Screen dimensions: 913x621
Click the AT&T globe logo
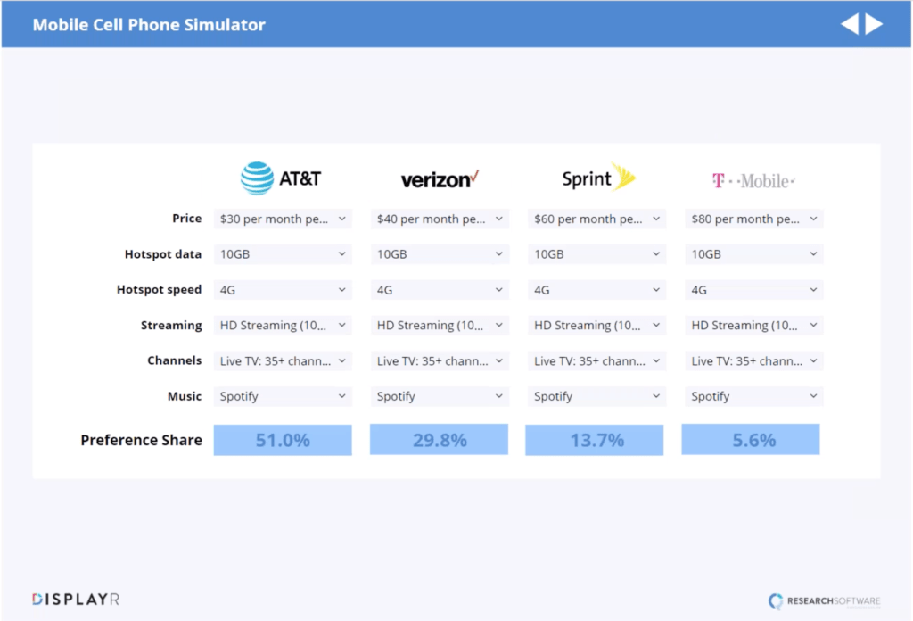tap(257, 178)
